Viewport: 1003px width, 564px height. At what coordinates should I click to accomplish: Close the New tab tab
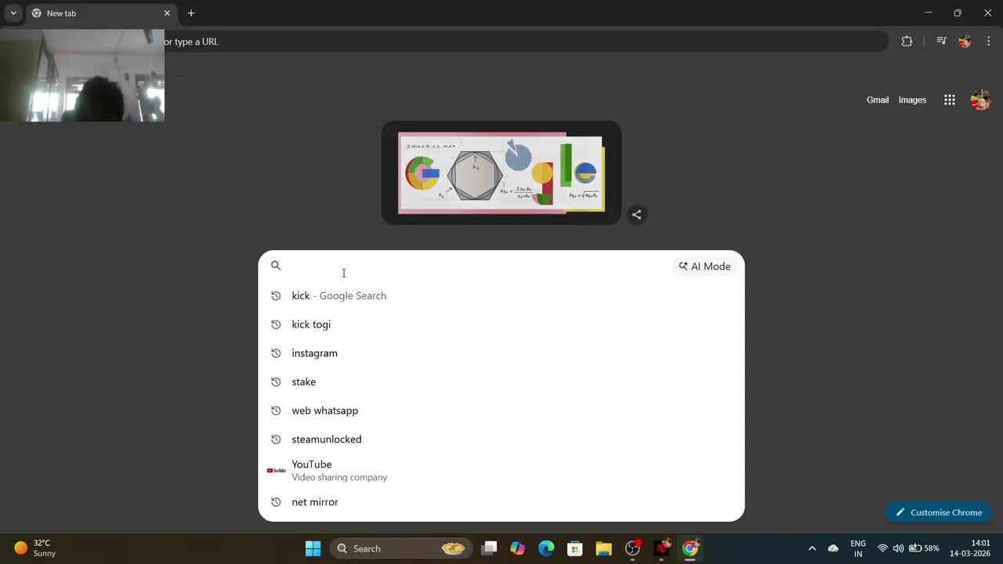[x=167, y=13]
